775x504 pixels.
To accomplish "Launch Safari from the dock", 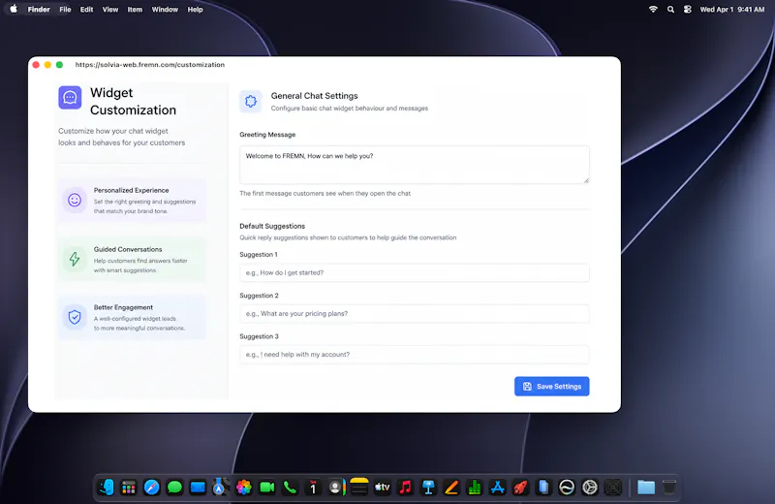I will pos(152,488).
